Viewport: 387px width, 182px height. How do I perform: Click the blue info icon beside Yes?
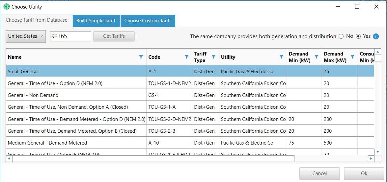376,36
